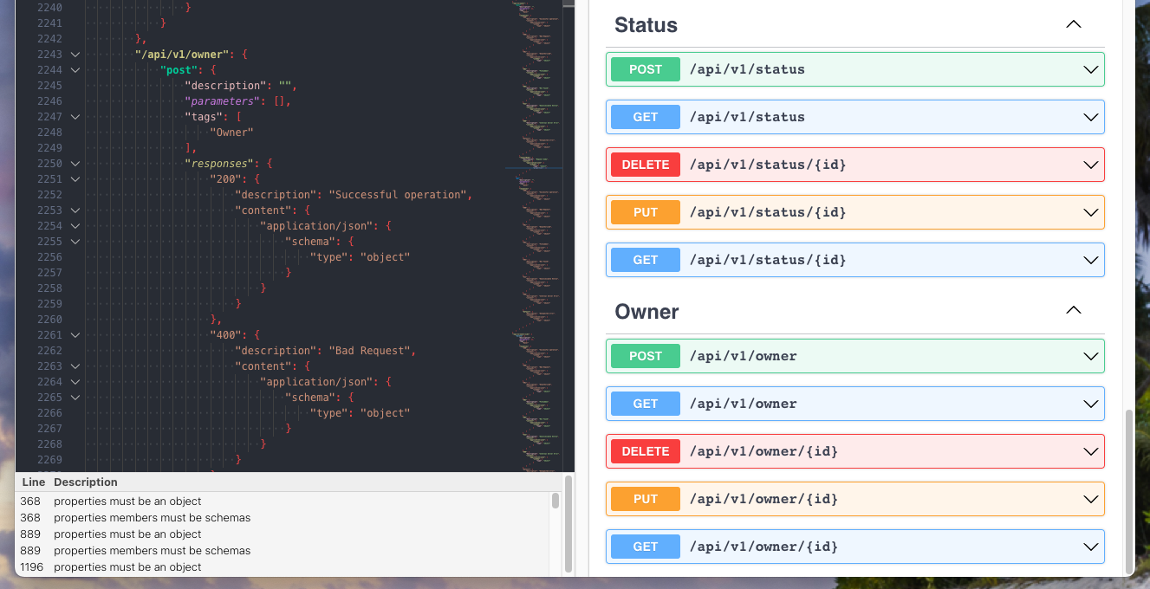Click the API preview scrollbar thumb
The height and width of the screenshot is (589, 1150).
tap(1128, 490)
